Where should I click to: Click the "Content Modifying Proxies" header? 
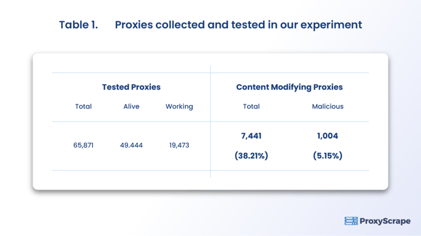click(x=289, y=87)
